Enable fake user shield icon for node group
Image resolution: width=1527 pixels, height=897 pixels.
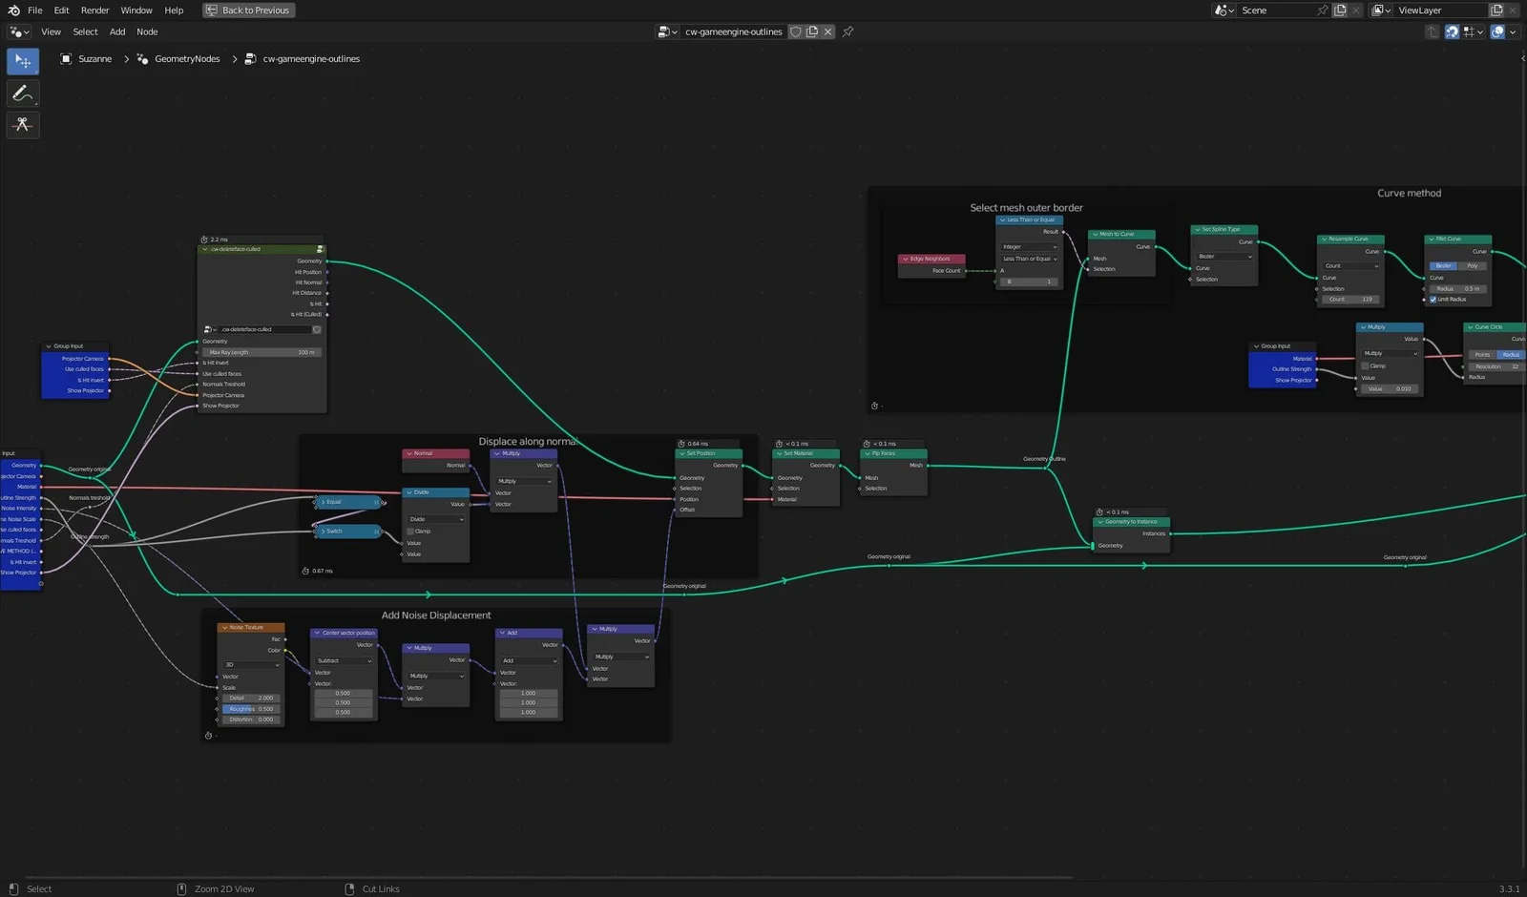click(796, 31)
